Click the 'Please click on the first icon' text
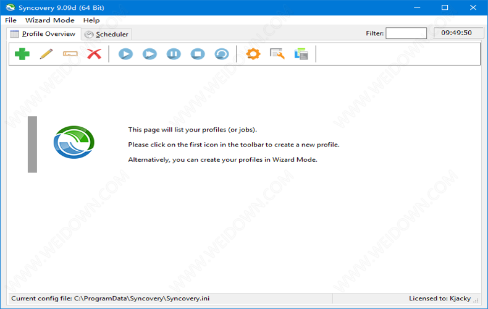The image size is (488, 309). 233,145
